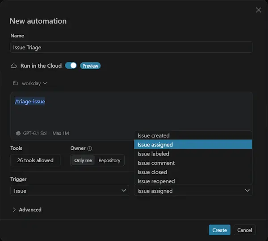The height and width of the screenshot is (241, 268).
Task: Select the GPT-6.1 Sol model picker
Action: [31, 133]
